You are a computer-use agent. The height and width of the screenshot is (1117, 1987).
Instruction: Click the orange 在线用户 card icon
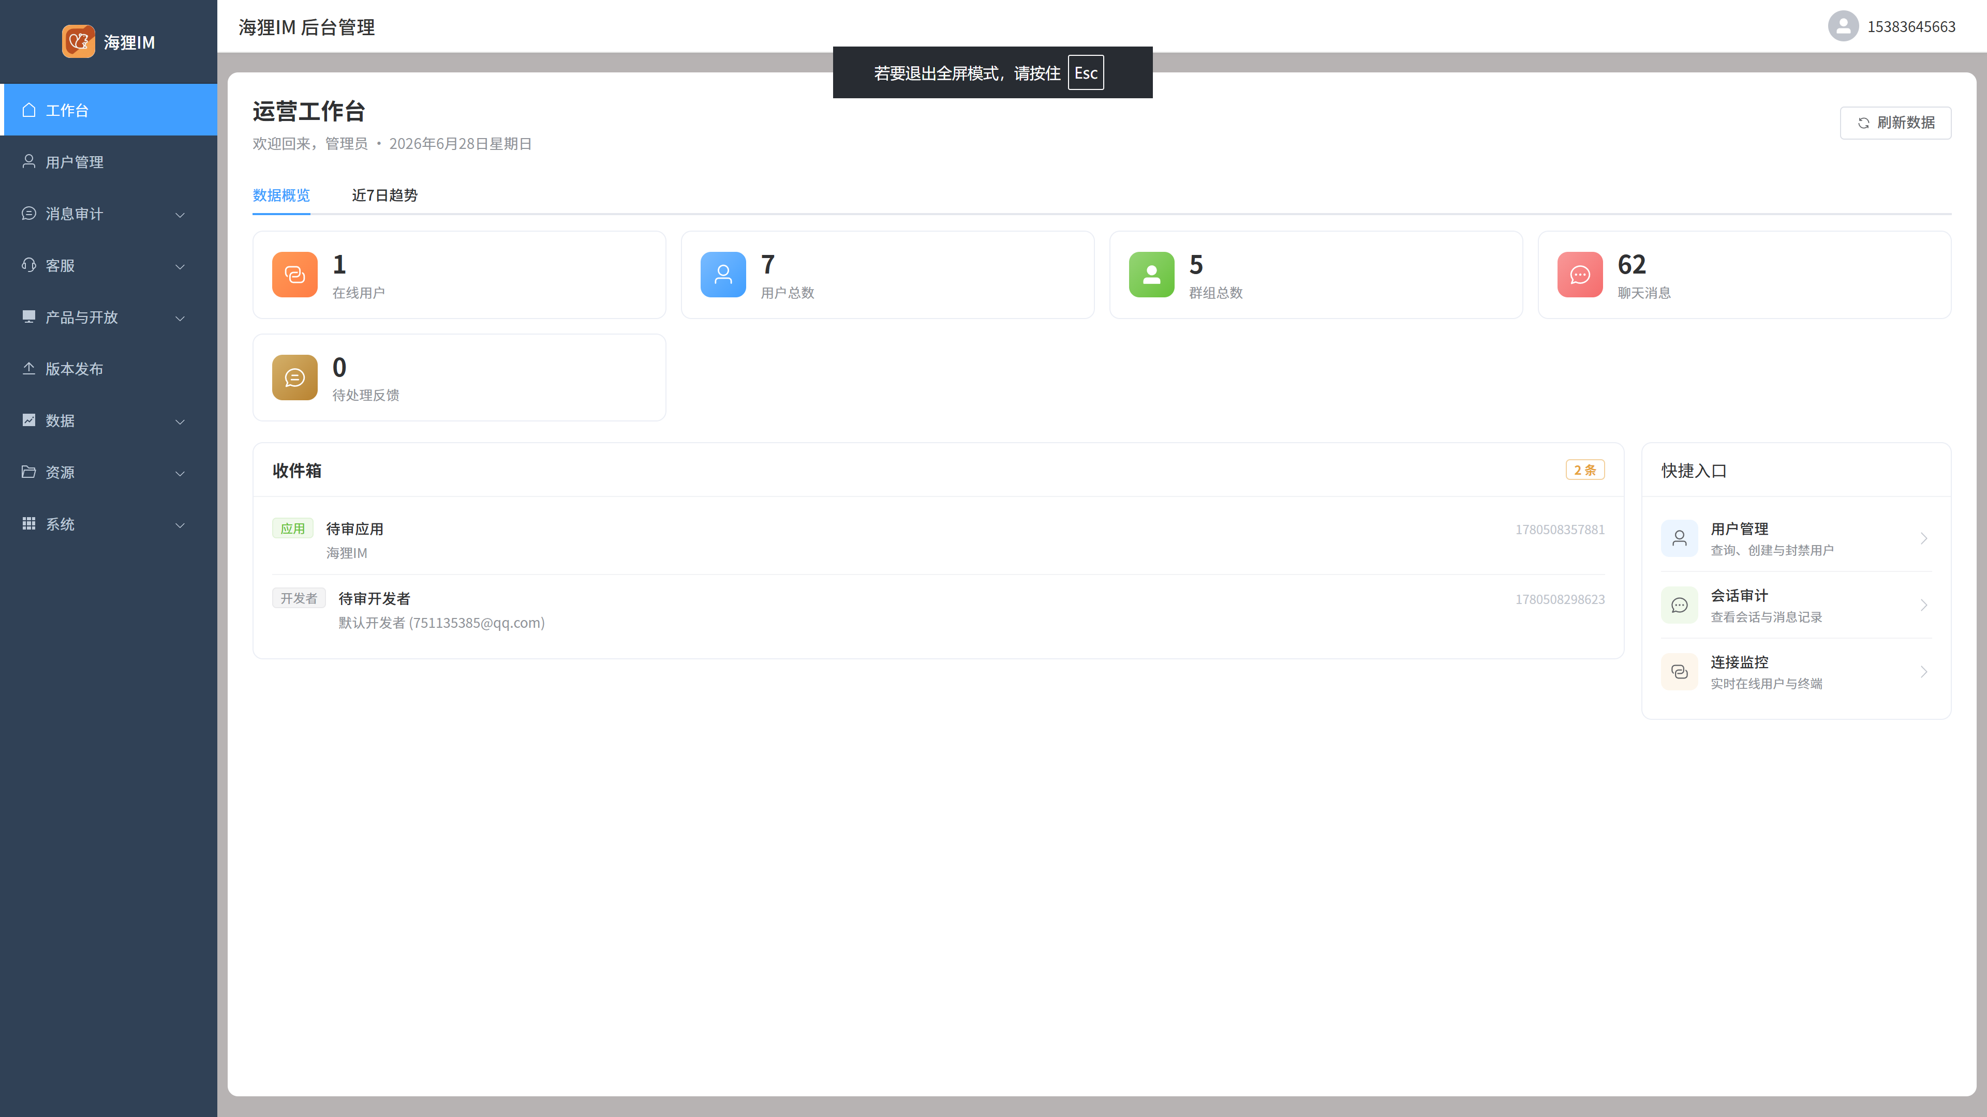[294, 275]
